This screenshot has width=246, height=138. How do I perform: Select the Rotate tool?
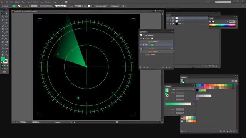[x=3, y=32]
